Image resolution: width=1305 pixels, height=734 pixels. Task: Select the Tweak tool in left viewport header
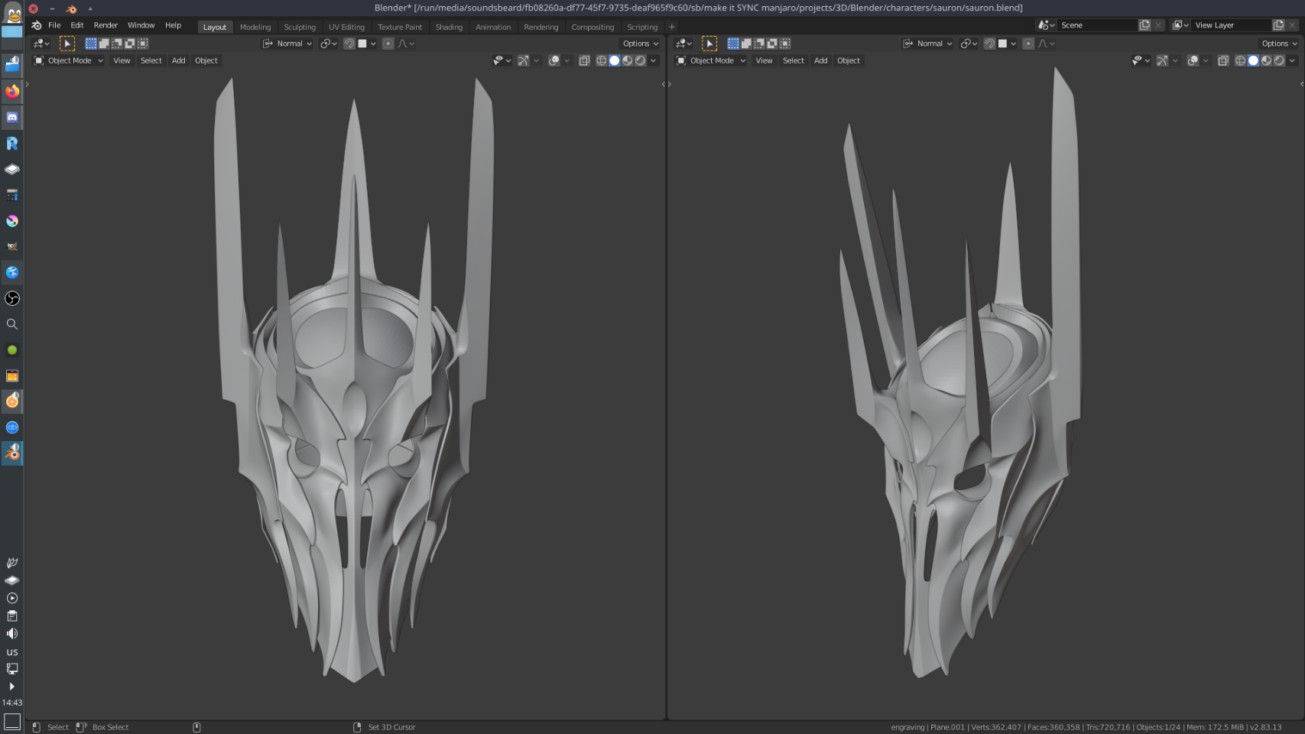click(x=67, y=44)
